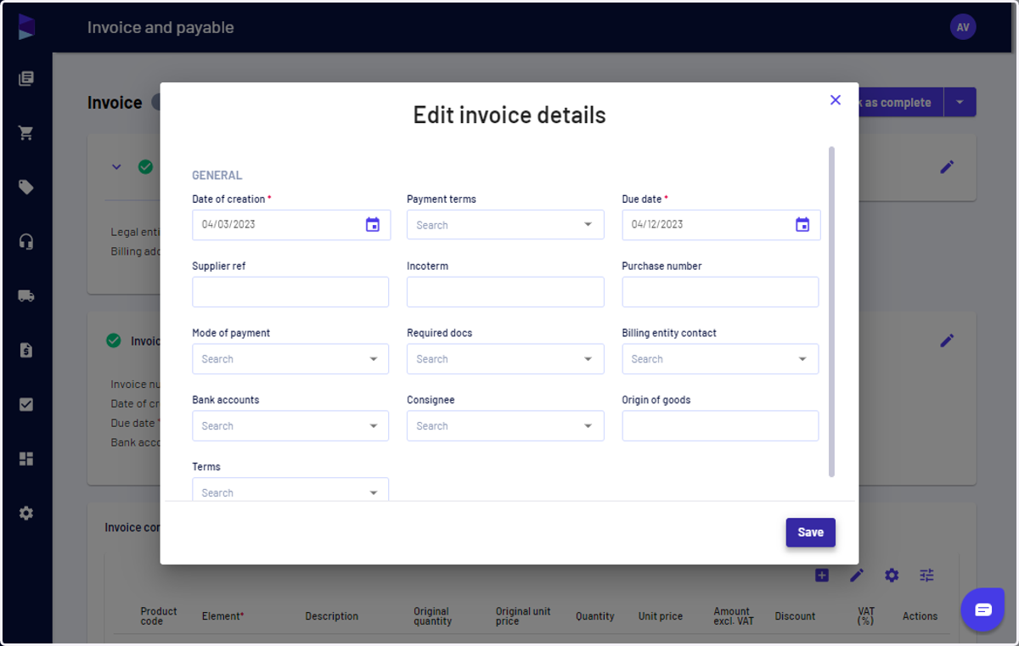Screen dimensions: 1019x646
Task: Click the Purchase number input field
Action: pos(720,292)
